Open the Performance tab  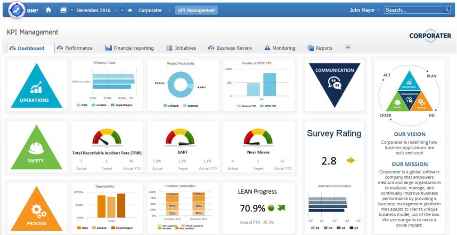tap(74, 48)
